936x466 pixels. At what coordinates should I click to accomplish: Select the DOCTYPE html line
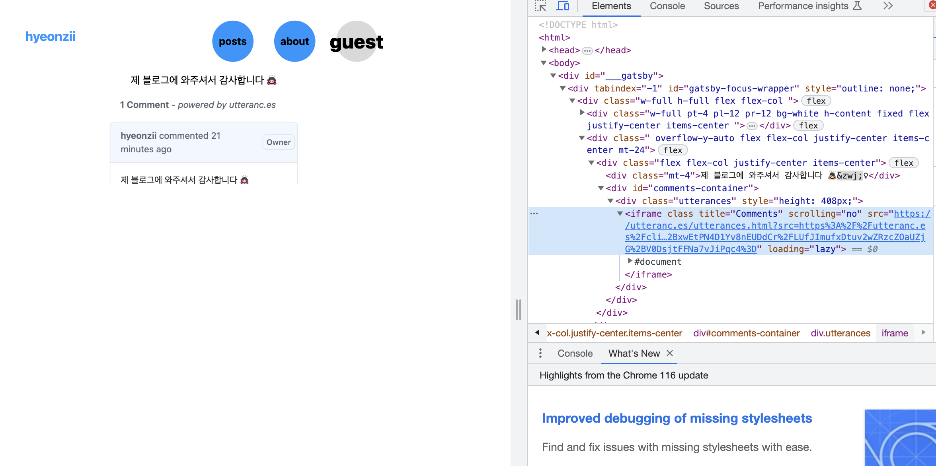click(x=578, y=25)
